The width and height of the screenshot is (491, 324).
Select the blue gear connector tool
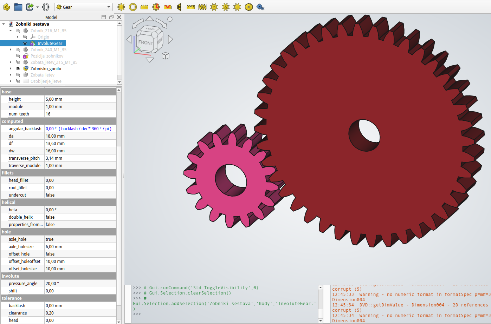tap(260, 7)
